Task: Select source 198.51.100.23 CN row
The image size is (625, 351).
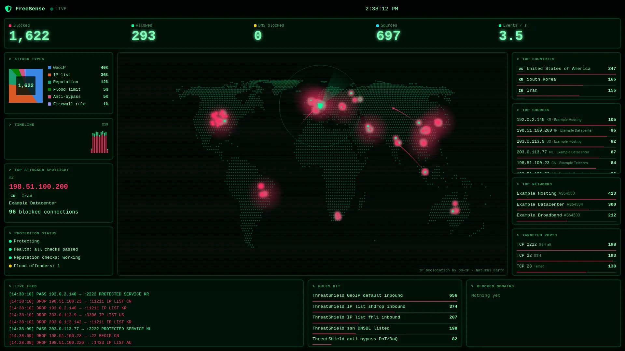Action: (566, 163)
